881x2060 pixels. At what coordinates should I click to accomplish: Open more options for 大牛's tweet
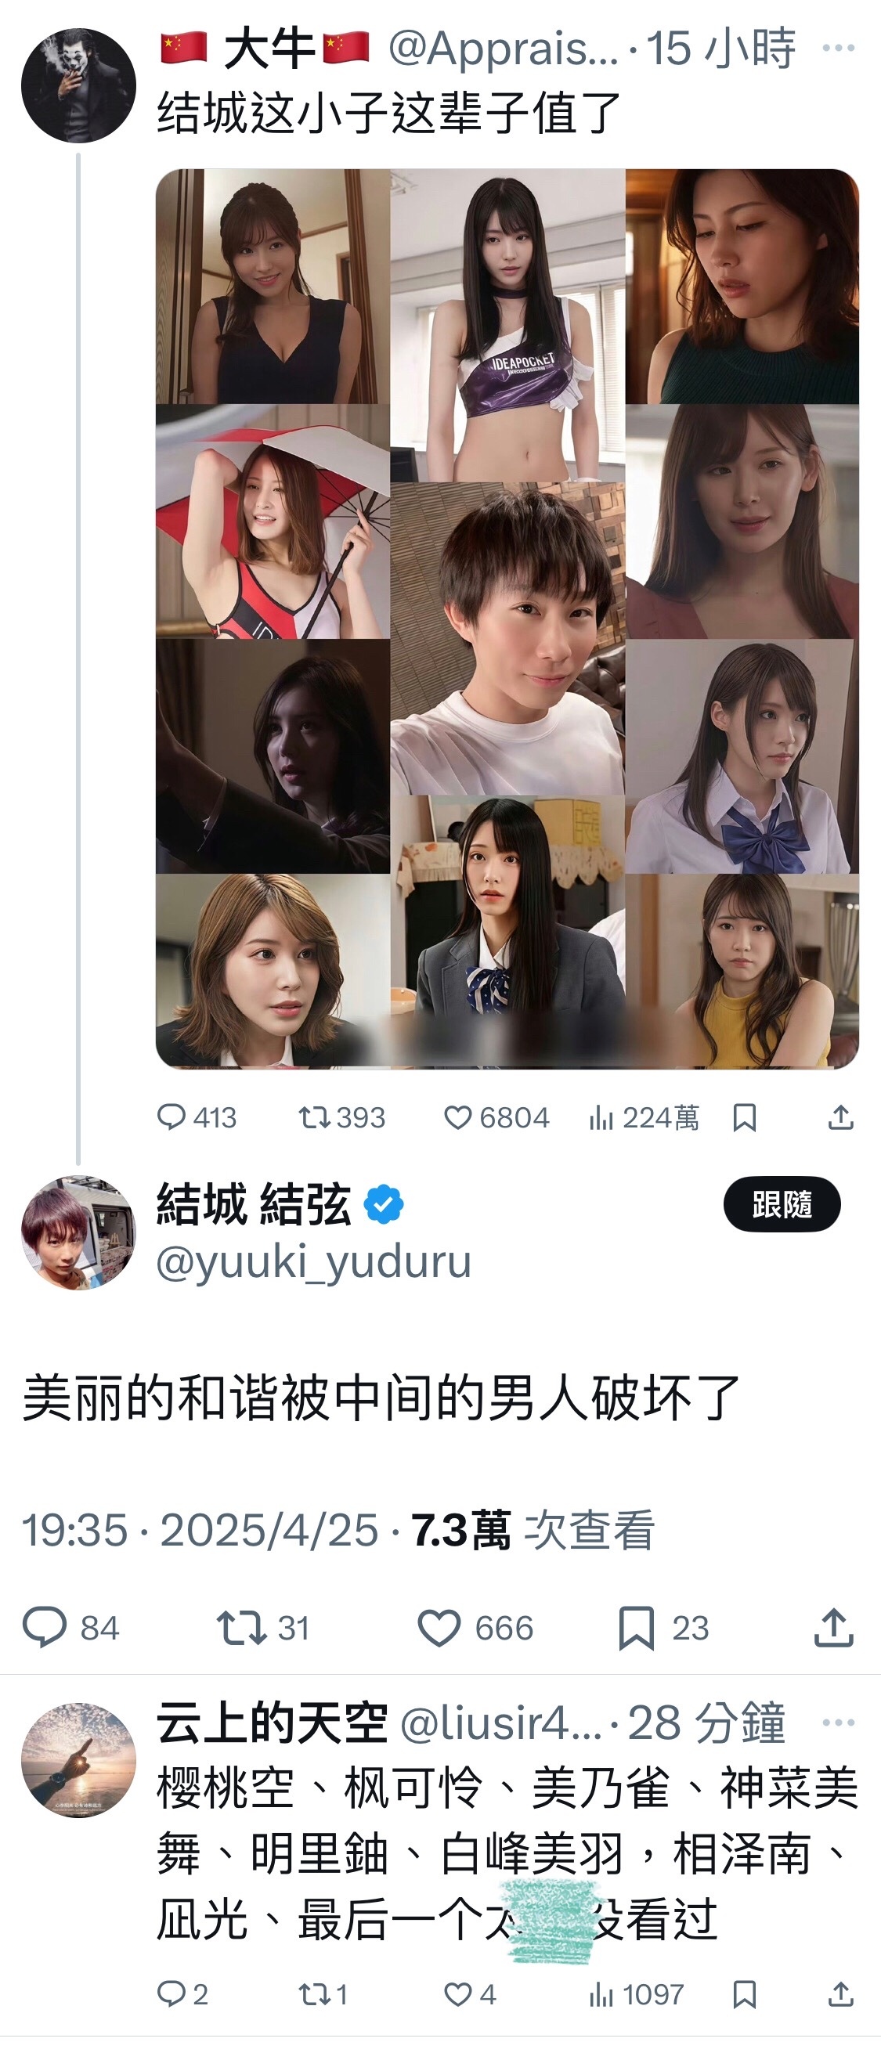(x=838, y=48)
